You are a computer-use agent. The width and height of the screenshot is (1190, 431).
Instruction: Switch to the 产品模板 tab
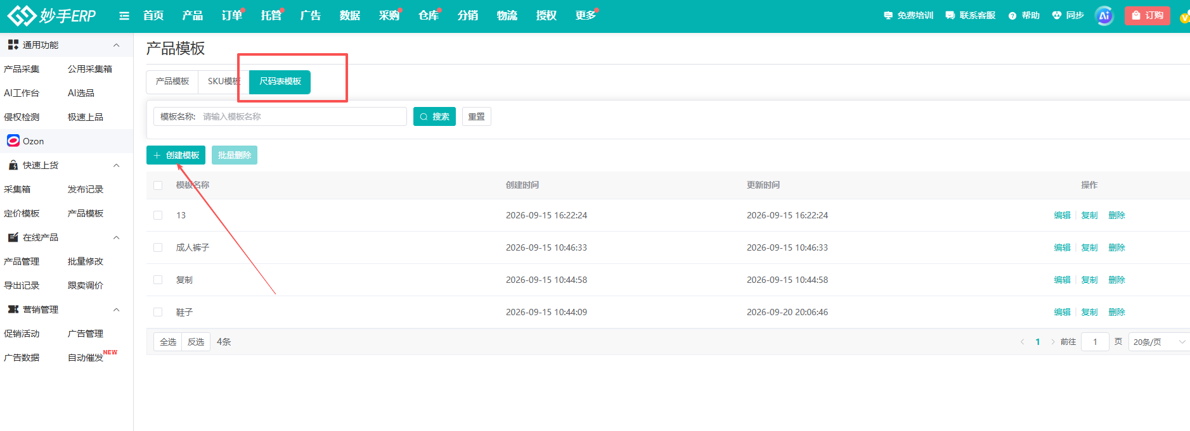(x=172, y=82)
